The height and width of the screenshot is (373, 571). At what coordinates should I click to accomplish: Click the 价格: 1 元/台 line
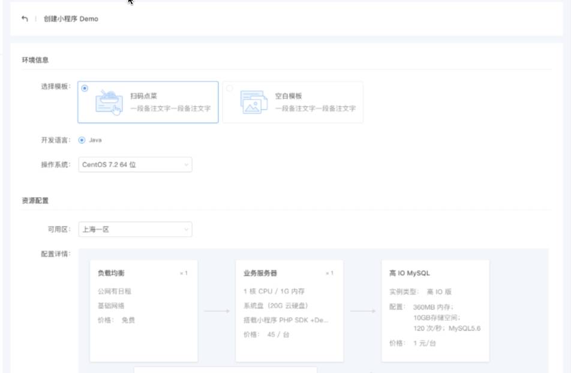pos(412,343)
